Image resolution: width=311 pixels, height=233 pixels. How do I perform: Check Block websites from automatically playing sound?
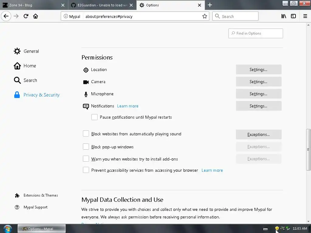86,134
